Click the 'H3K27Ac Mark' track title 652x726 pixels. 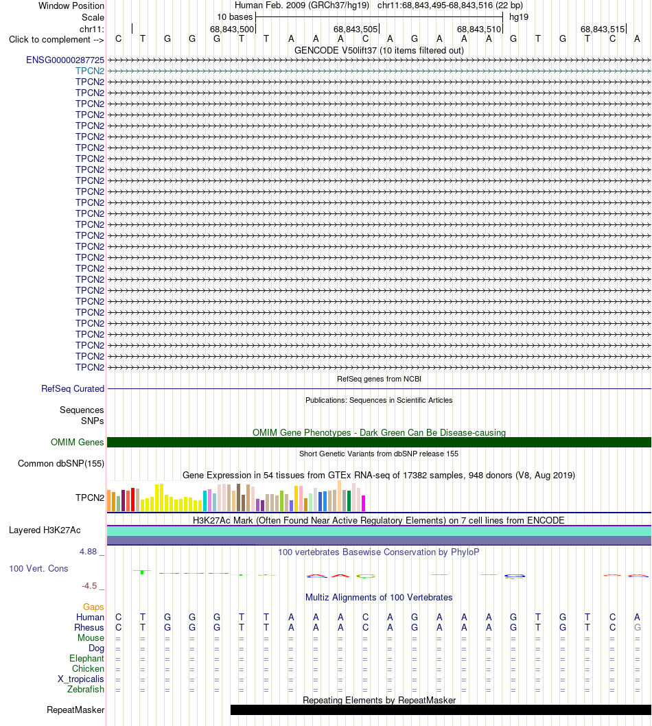pyautogui.click(x=379, y=520)
